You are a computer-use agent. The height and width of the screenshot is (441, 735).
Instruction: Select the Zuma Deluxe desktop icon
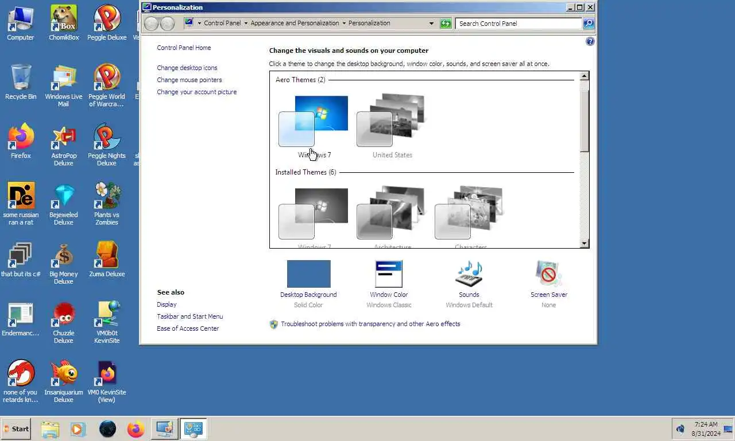point(107,259)
